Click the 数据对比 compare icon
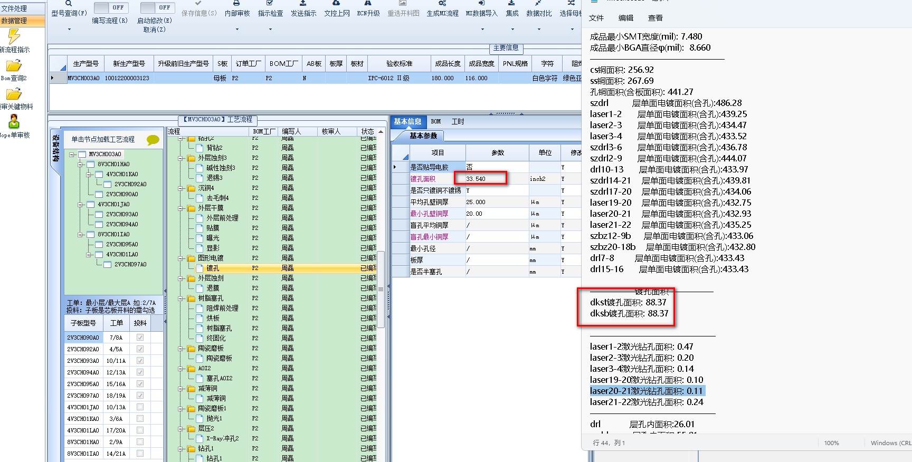This screenshot has width=912, height=462. 538,3
